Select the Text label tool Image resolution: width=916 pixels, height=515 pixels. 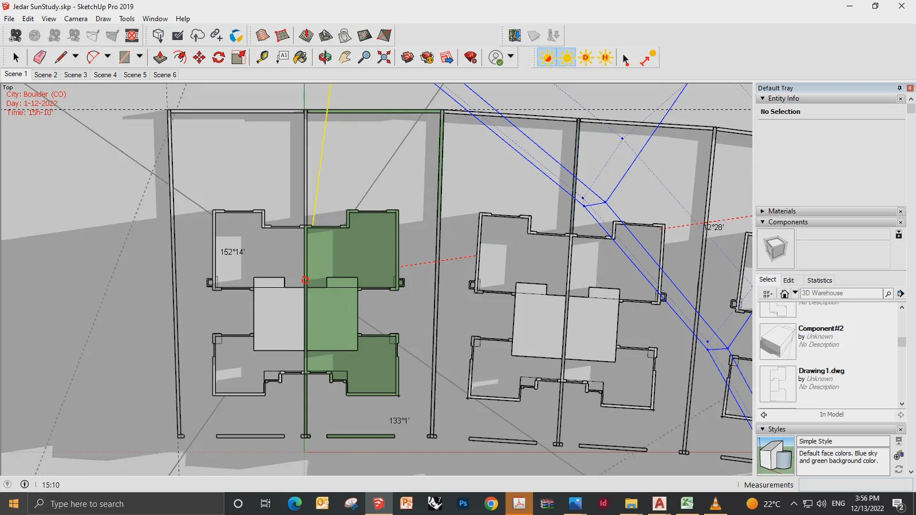(282, 57)
